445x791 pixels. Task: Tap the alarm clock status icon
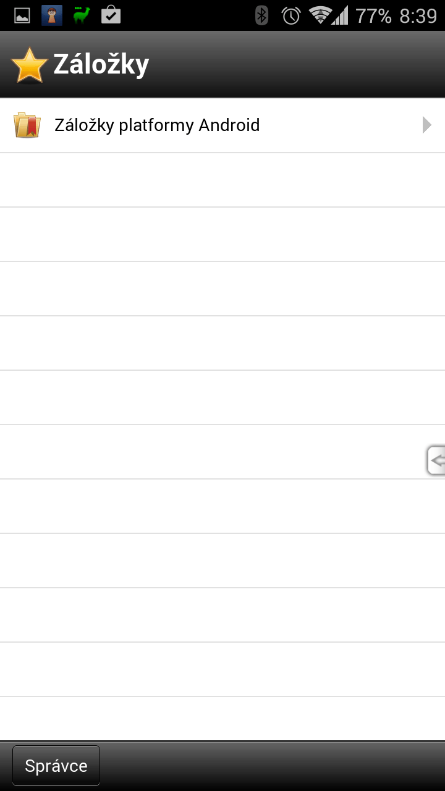[291, 15]
